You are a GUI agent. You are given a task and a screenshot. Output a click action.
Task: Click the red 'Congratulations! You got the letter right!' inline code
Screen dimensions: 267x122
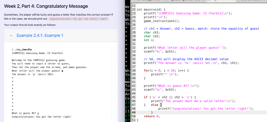click(78, 19)
